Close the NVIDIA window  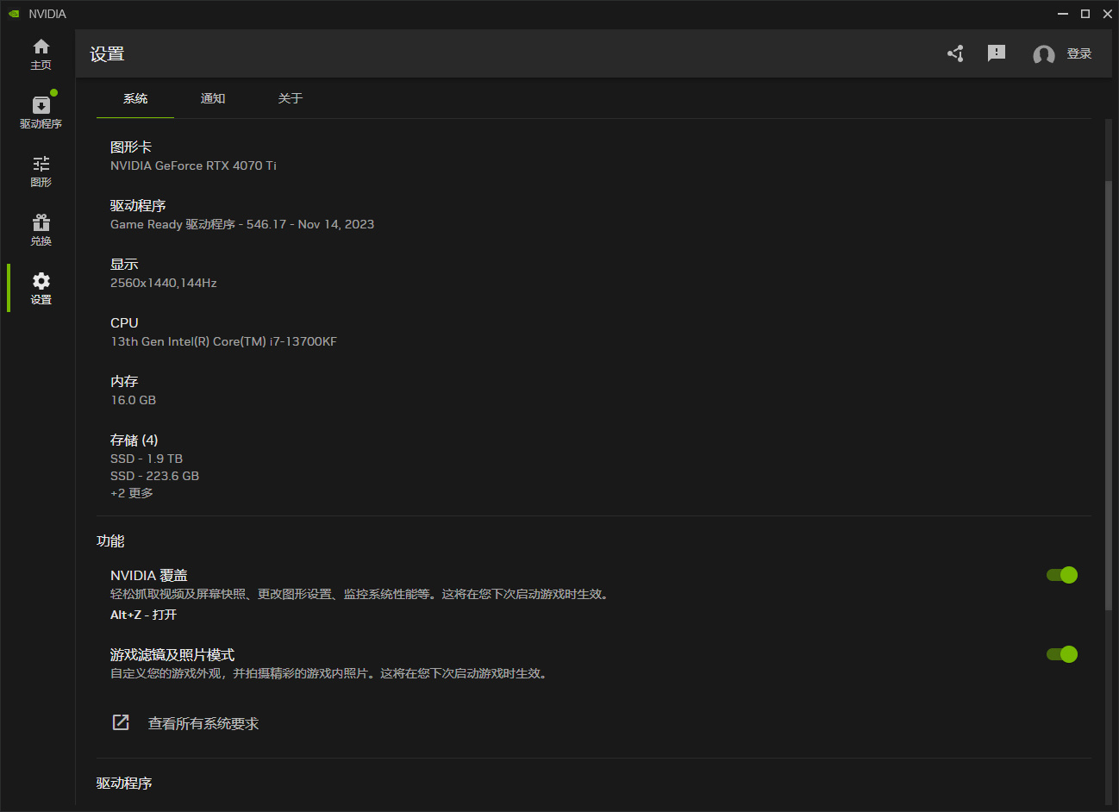point(1108,14)
